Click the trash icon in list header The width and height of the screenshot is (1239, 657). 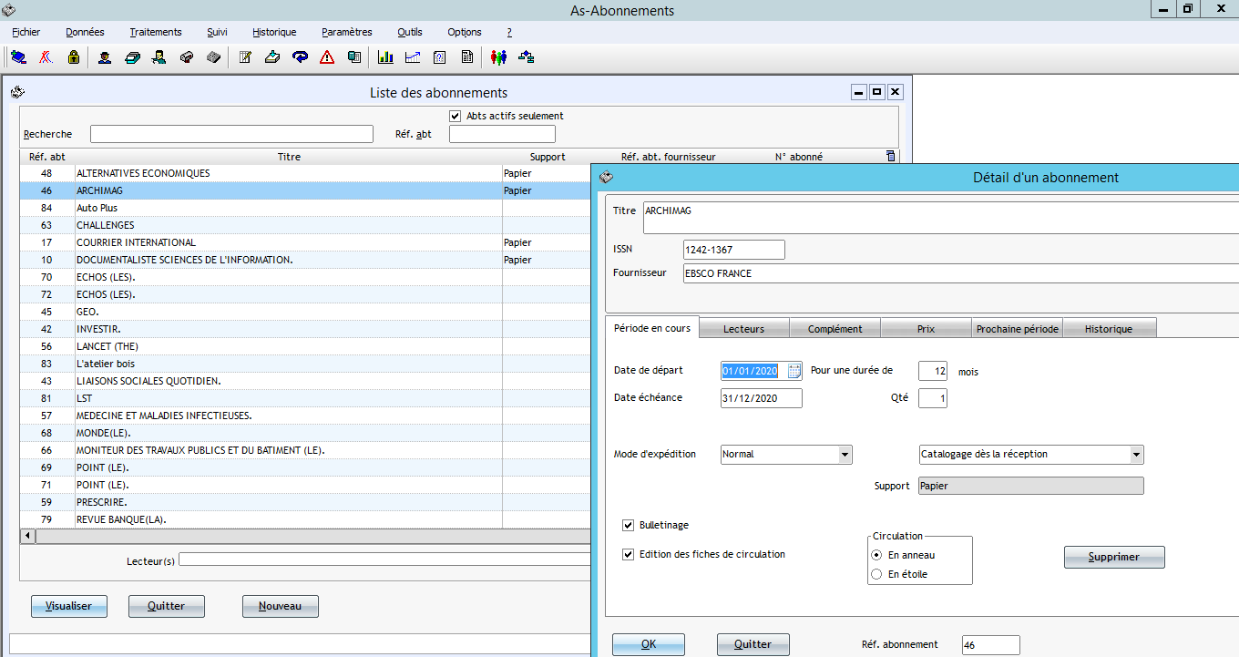[x=890, y=156]
